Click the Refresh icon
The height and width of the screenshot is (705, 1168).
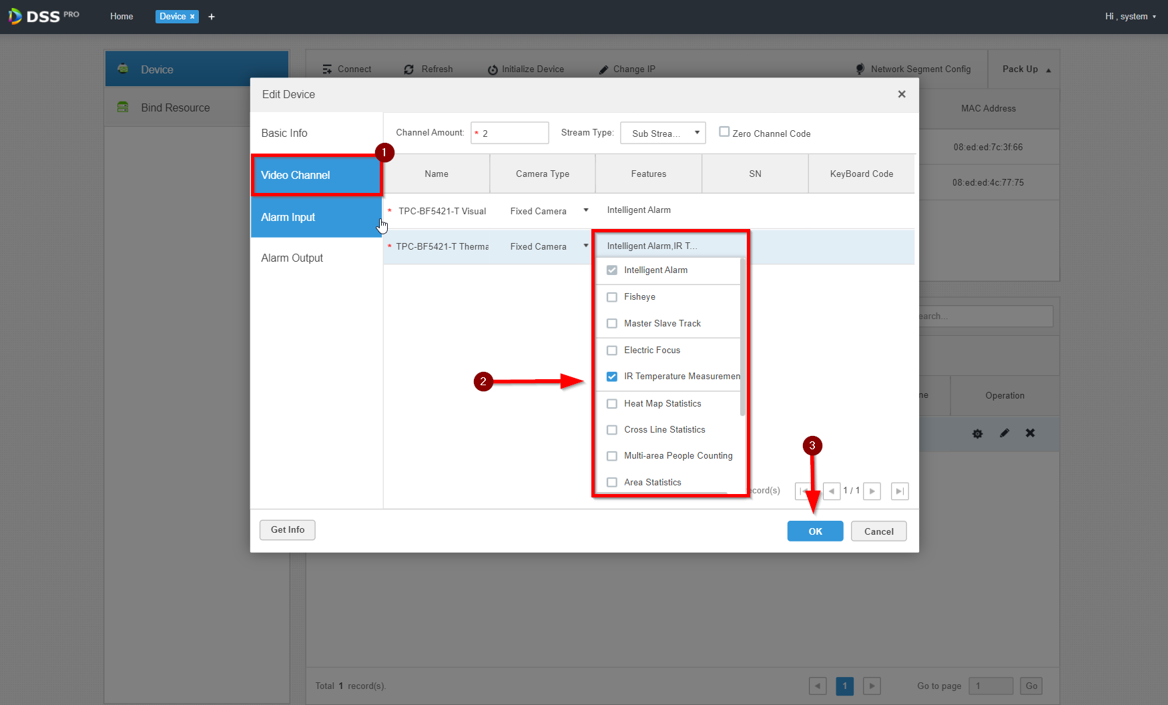409,69
